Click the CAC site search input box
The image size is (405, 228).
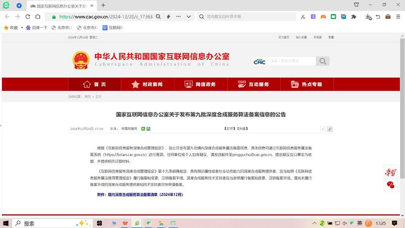[x=292, y=61]
